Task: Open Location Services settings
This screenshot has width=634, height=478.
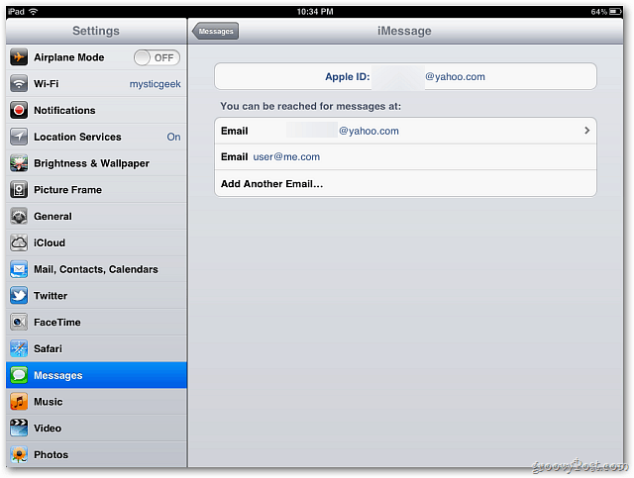Action: [x=96, y=137]
